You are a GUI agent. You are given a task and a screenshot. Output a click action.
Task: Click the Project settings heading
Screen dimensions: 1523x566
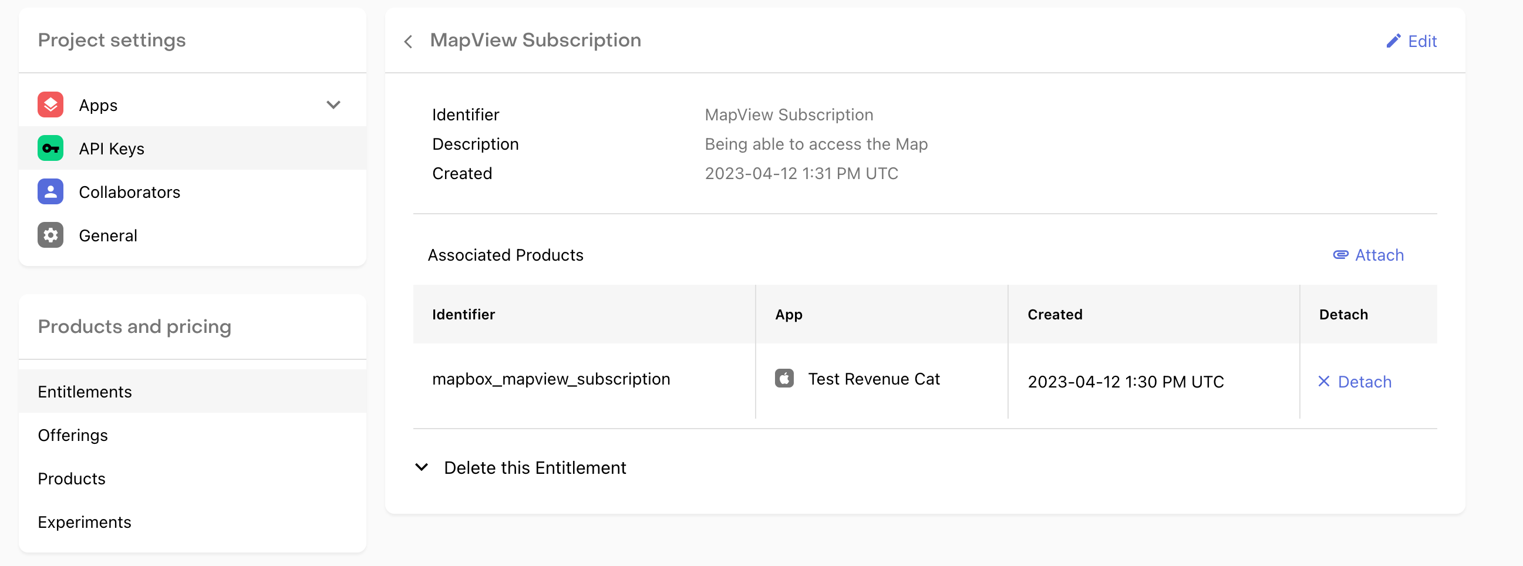[112, 40]
